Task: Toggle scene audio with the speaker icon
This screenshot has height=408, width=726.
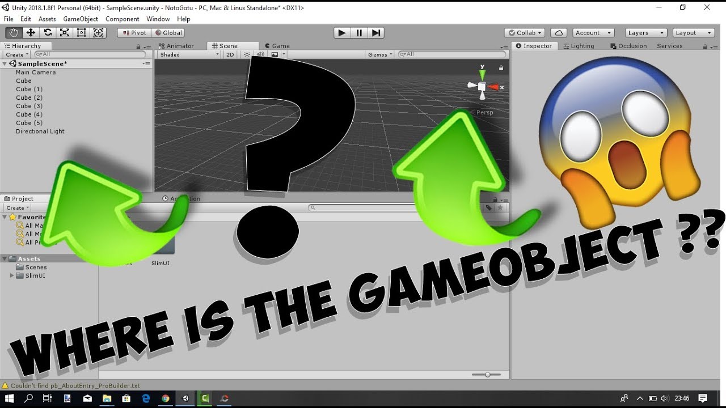Action: (260, 54)
